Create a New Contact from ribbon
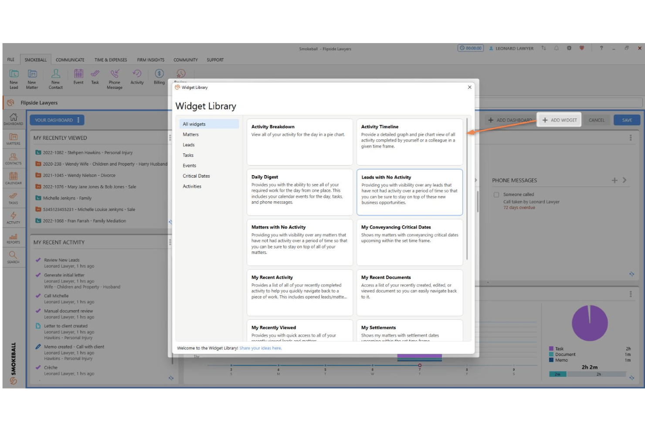Viewport: 645px width, 430px height. point(56,78)
